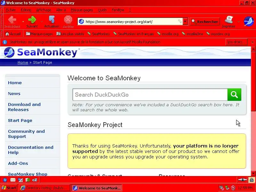
Task: Switch to the Directory Listing taskbar window
Action: pos(45,188)
